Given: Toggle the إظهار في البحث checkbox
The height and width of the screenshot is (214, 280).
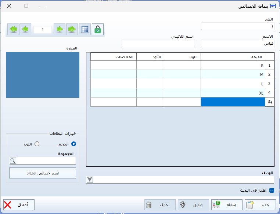Looking at the screenshot, I should point(272,190).
